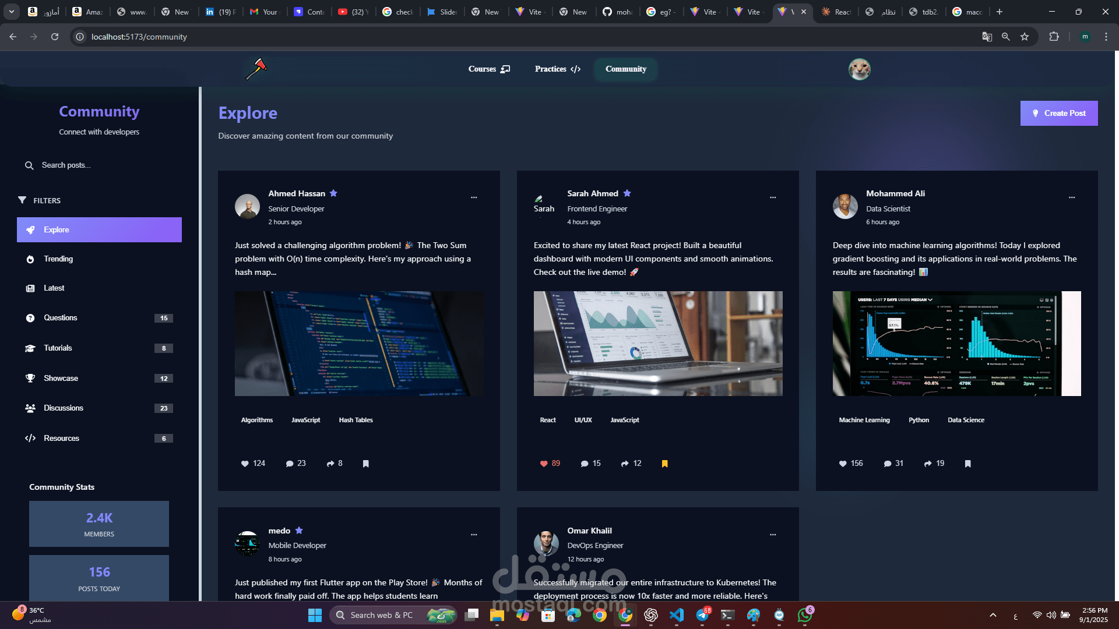Click the hammer logo in the header

[256, 69]
